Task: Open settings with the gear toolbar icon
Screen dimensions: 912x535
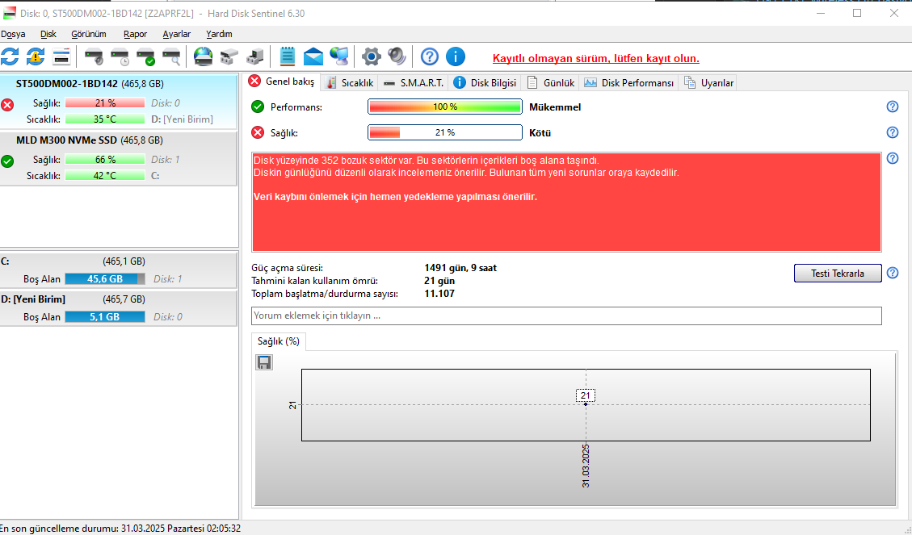Action: pyautogui.click(x=371, y=57)
